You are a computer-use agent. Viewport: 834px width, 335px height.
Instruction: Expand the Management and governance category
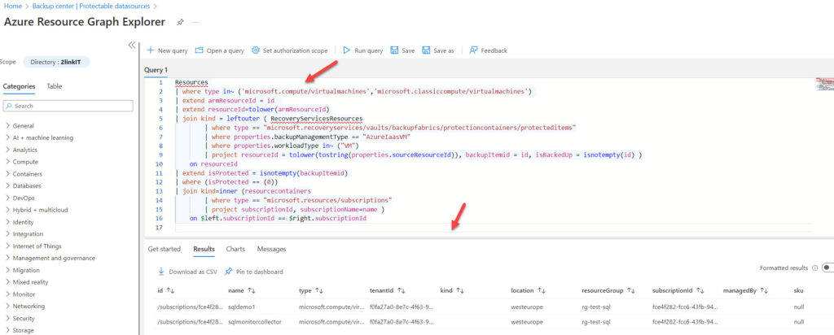tap(7, 258)
